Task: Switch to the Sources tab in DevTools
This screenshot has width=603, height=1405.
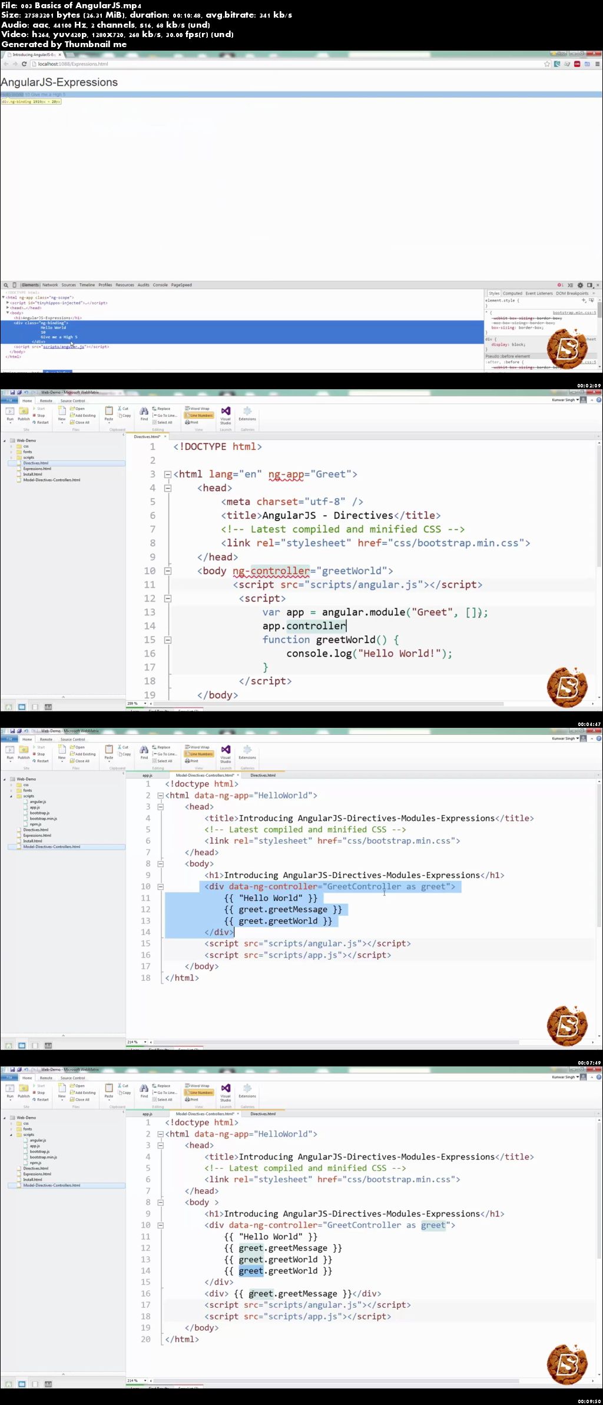Action: coord(69,285)
